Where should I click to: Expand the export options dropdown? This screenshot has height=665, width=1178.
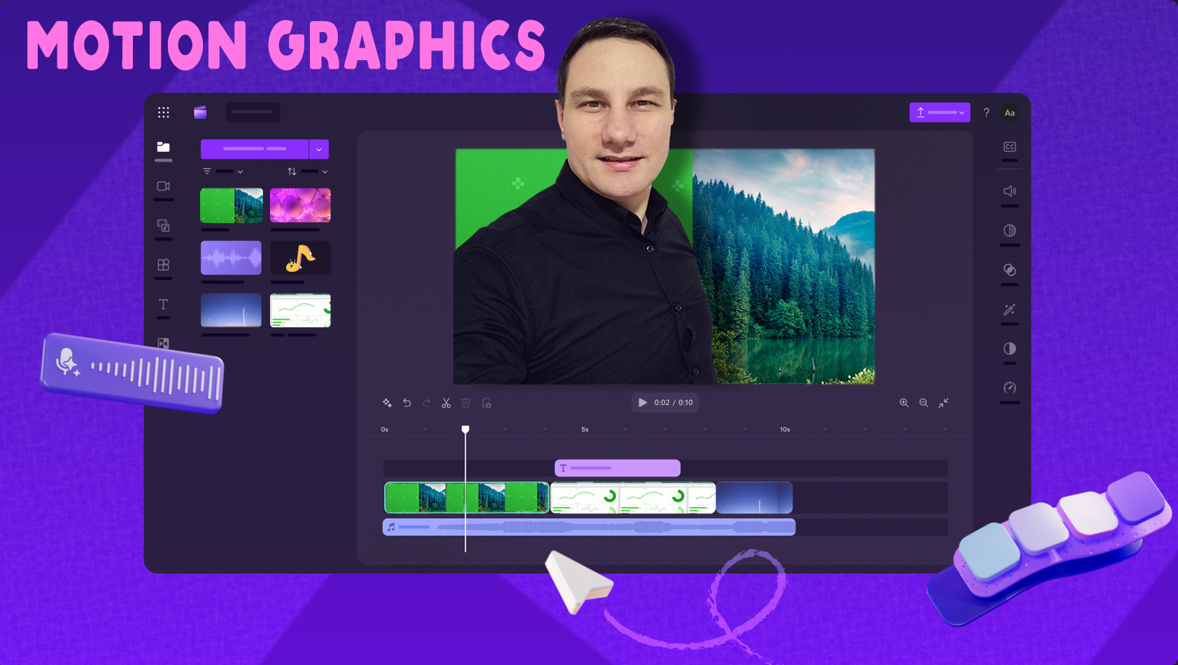[961, 113]
